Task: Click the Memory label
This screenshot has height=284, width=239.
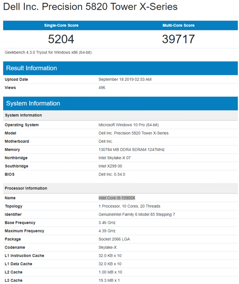Action: [x=12, y=150]
